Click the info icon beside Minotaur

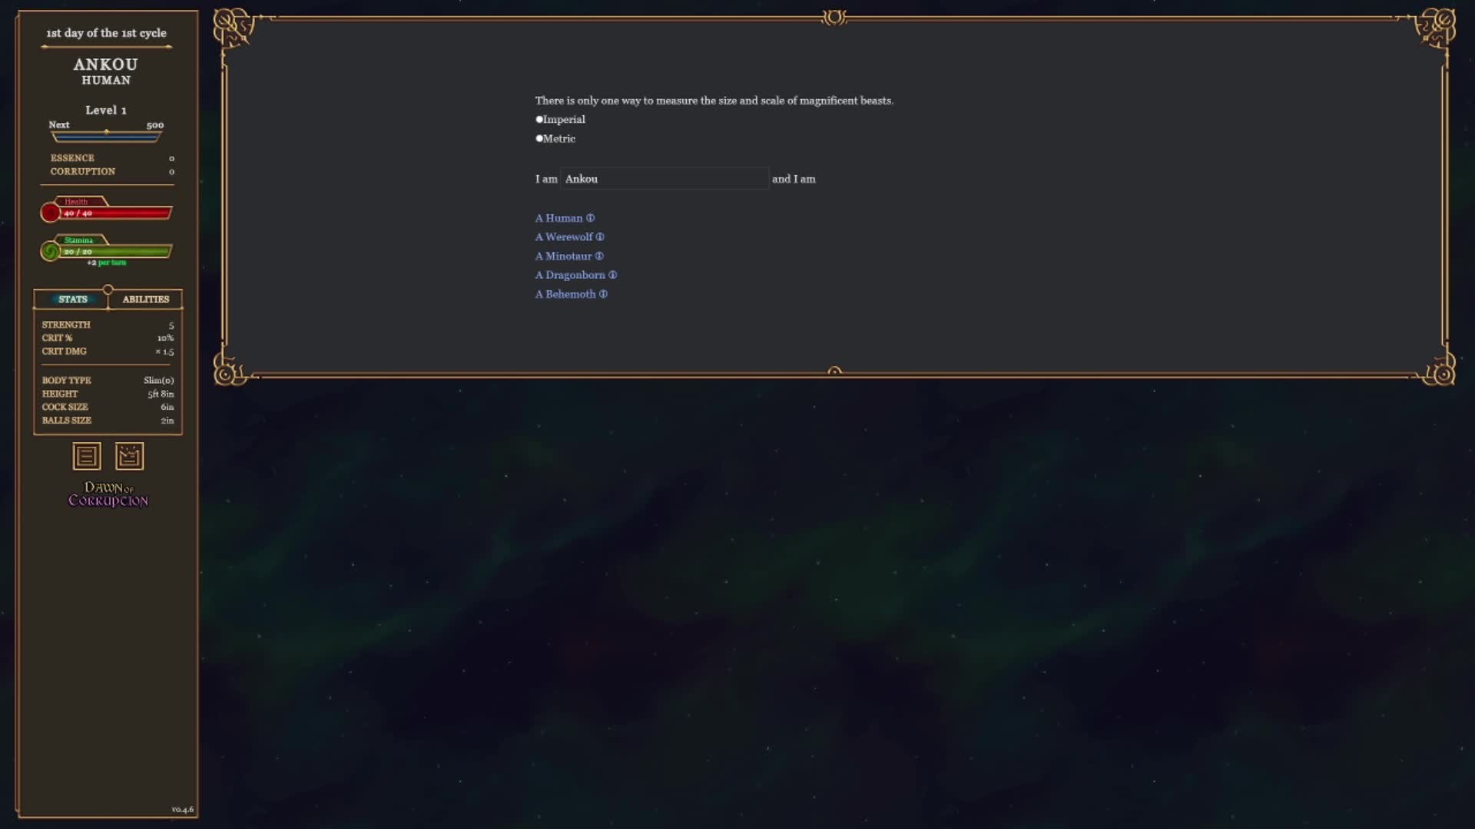click(x=599, y=256)
